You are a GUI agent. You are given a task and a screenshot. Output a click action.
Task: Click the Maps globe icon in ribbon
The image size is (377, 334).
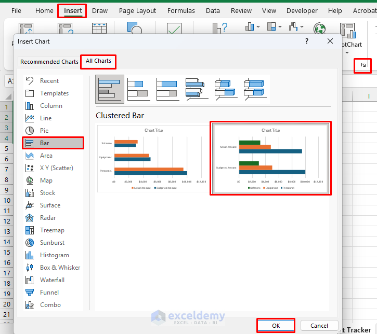click(319, 29)
